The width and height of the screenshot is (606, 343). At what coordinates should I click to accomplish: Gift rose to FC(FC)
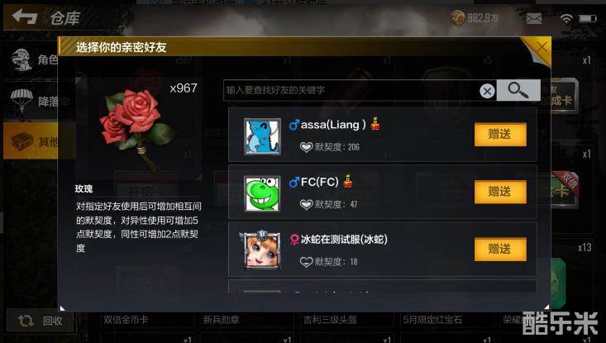click(x=500, y=192)
